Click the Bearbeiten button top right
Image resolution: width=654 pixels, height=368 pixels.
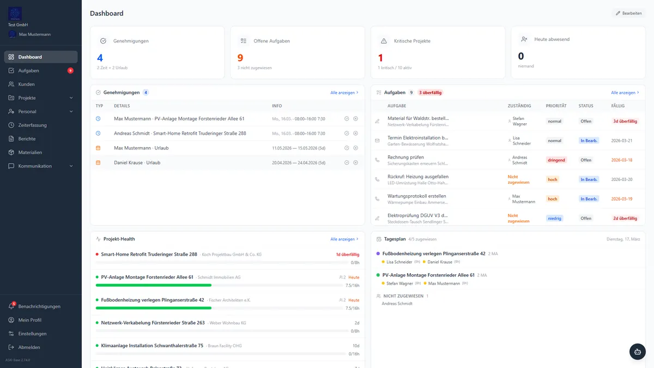point(627,13)
